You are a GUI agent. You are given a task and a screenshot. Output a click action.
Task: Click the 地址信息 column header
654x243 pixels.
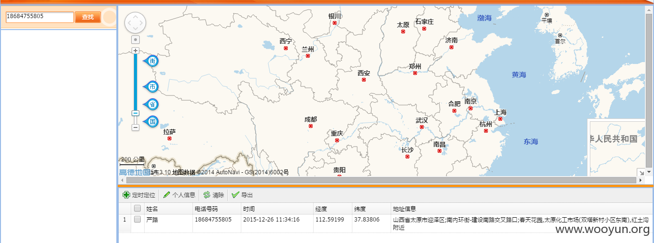click(x=521, y=209)
